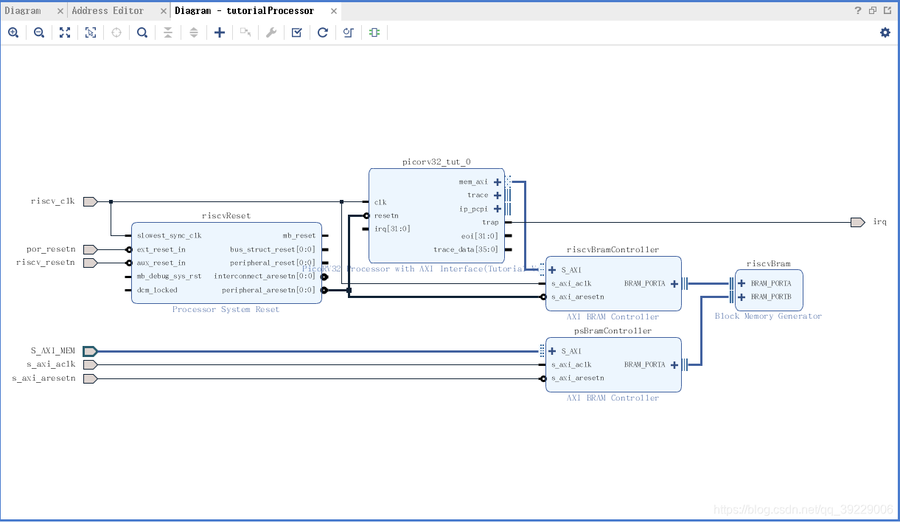
Task: Activate the Select Area tool
Action: [x=91, y=32]
